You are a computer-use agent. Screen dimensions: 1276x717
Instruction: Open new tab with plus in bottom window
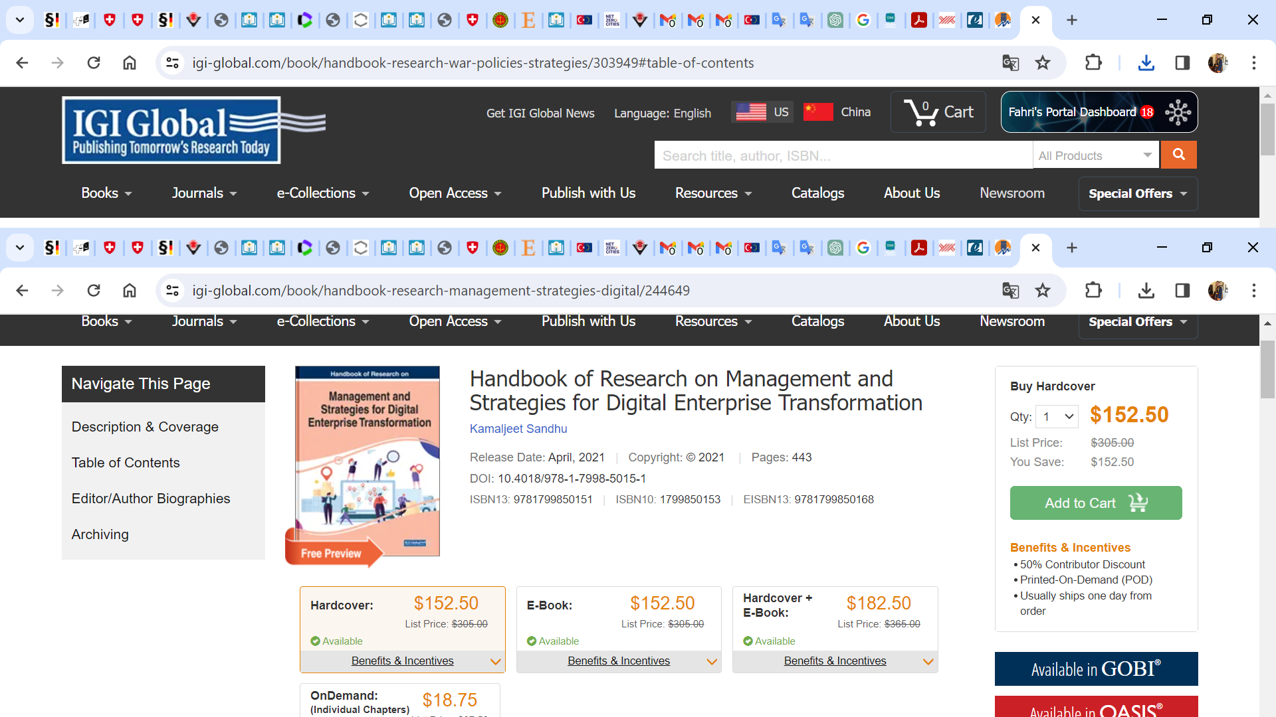(1072, 248)
